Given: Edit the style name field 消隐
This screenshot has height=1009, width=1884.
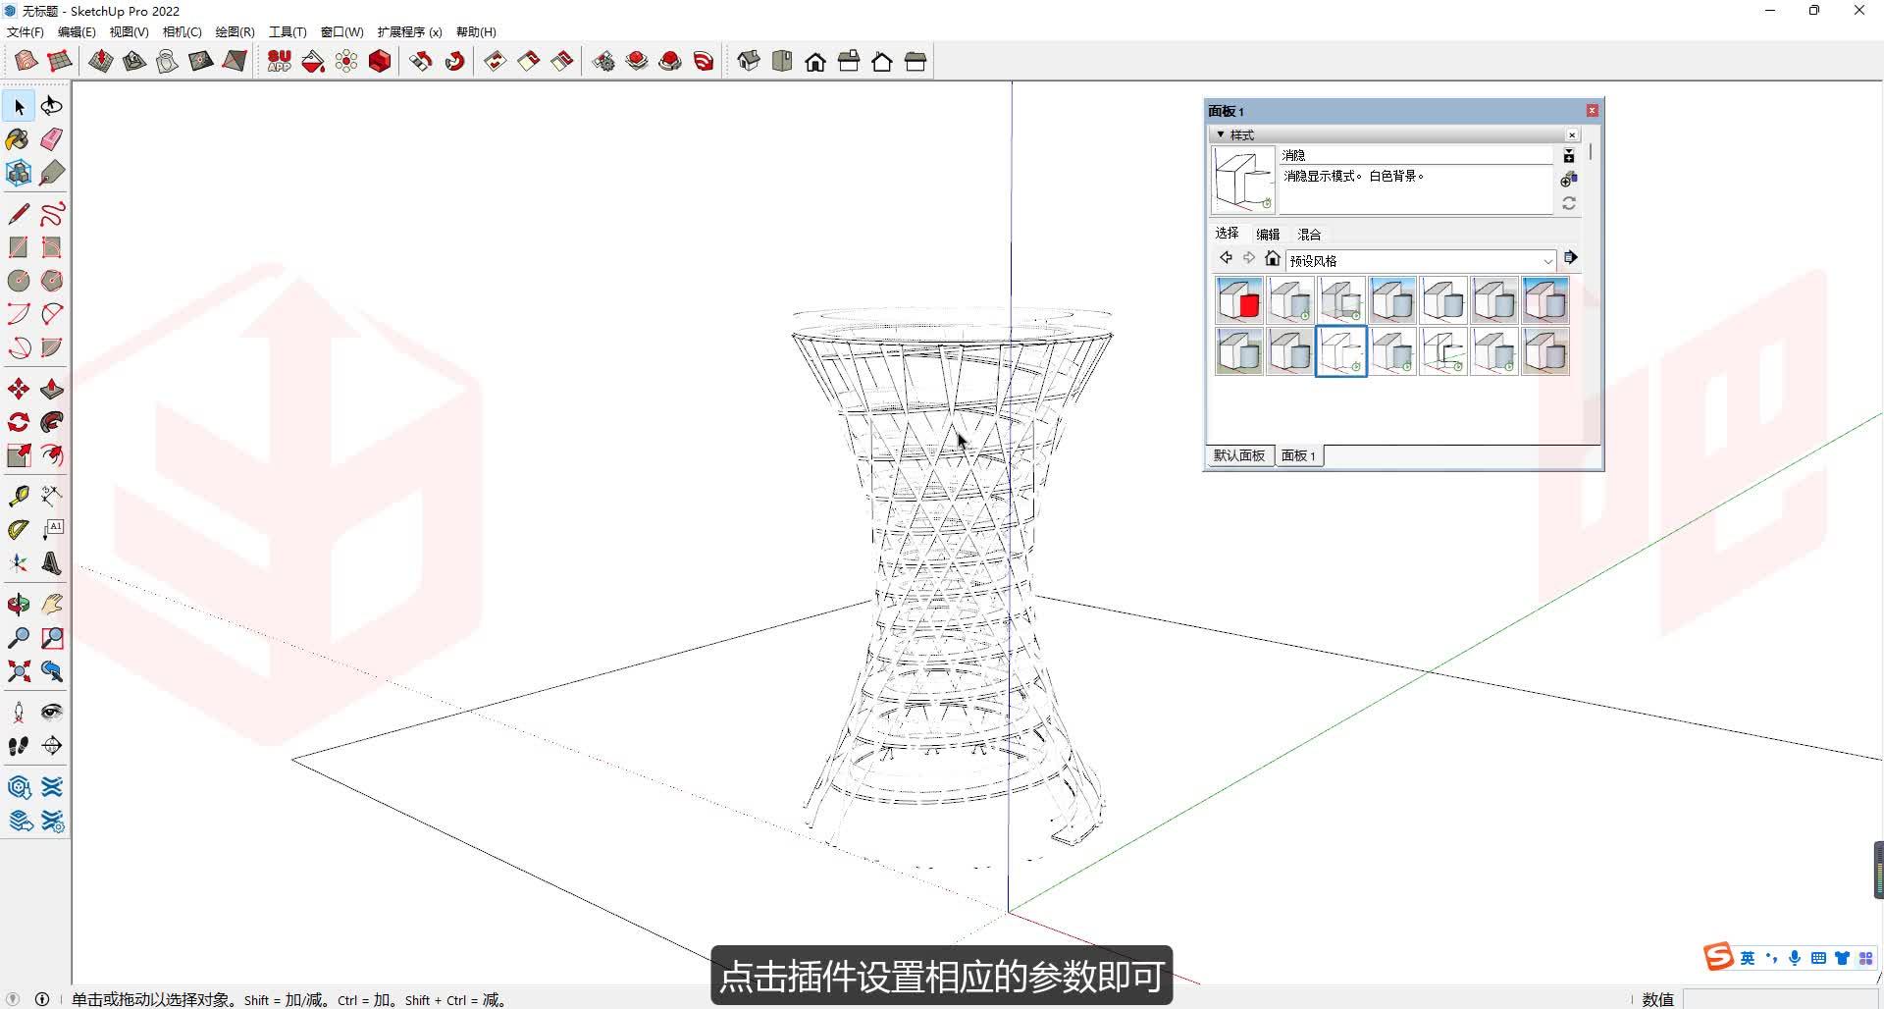Looking at the screenshot, I should [1417, 155].
